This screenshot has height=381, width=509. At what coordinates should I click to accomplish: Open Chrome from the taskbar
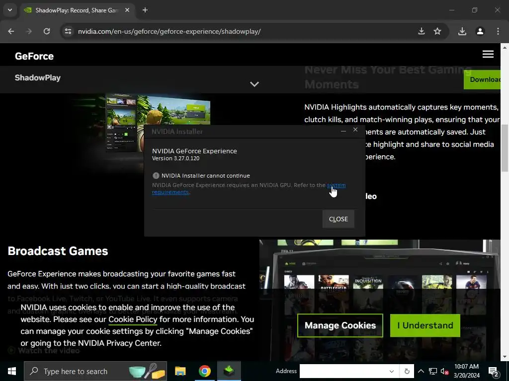coord(204,371)
